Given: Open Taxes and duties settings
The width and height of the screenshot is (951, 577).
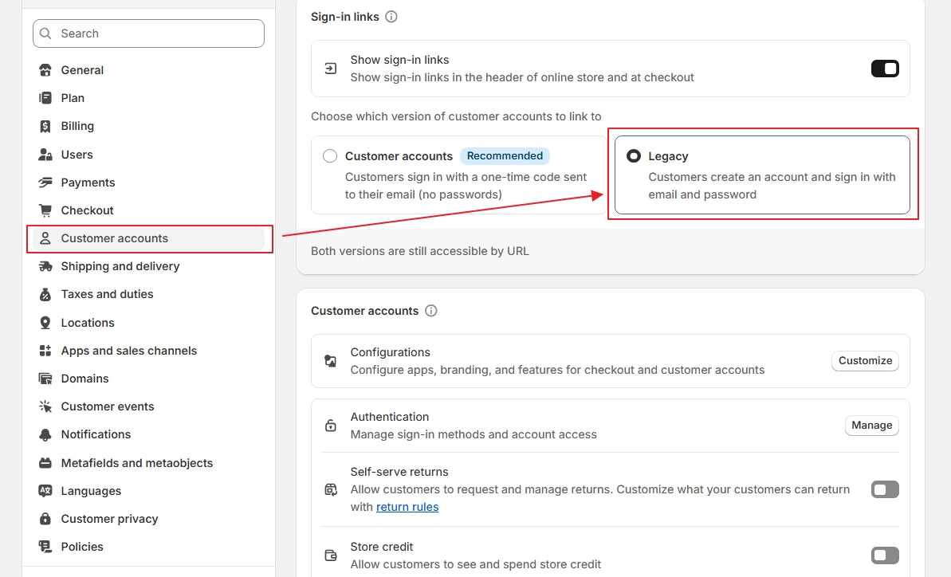Looking at the screenshot, I should point(107,294).
